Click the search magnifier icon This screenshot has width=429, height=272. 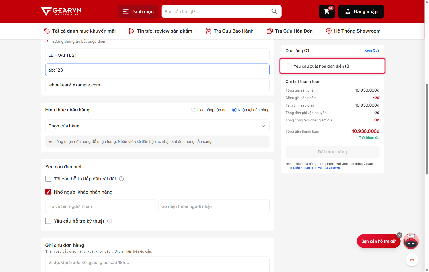point(274,11)
